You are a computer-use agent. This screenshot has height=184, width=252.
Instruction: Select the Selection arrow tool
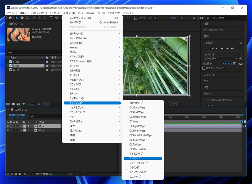point(17,18)
